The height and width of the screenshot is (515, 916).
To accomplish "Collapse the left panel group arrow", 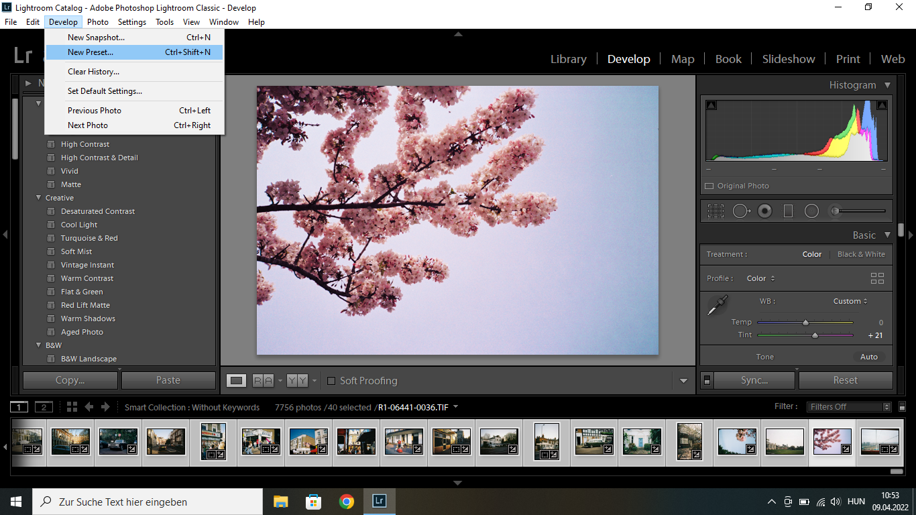I will tap(5, 234).
